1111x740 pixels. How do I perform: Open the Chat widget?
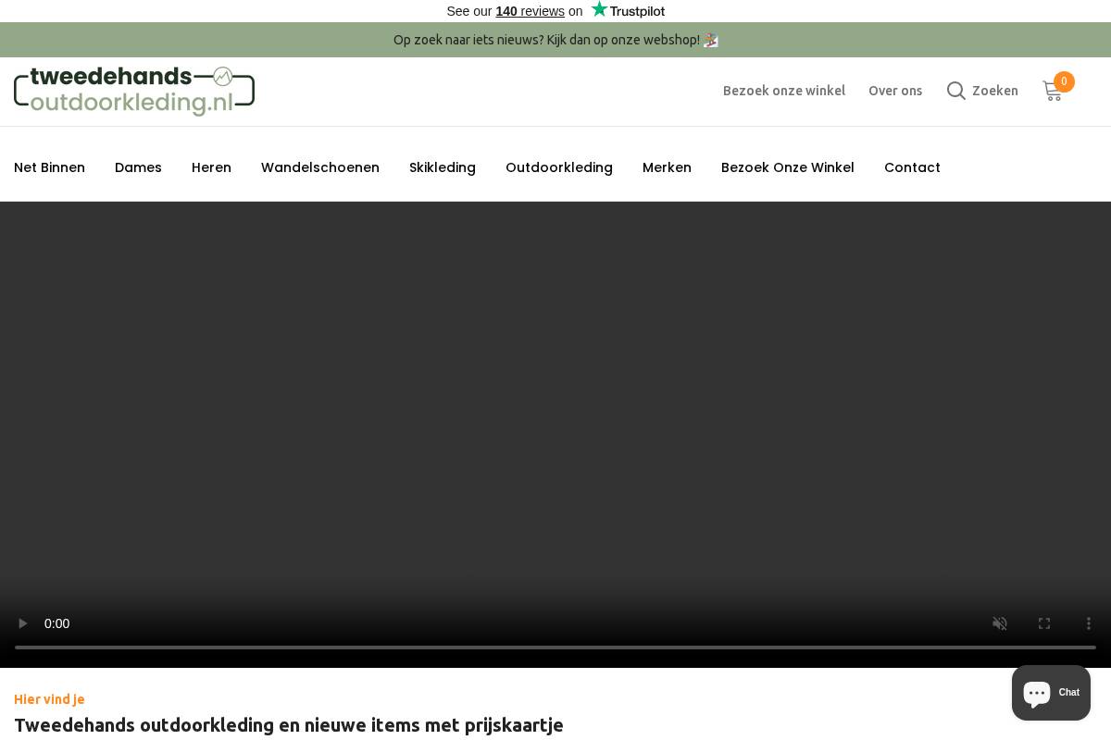1051,693
